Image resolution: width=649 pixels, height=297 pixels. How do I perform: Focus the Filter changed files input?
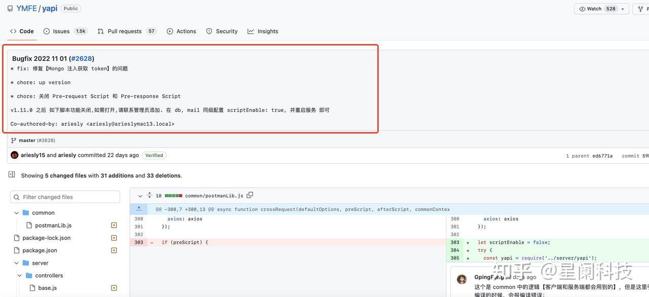[65, 197]
